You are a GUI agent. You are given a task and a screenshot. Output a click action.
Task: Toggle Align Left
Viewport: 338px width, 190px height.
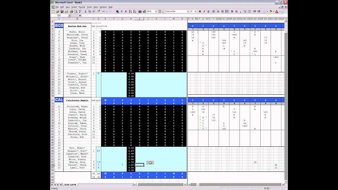(214, 12)
